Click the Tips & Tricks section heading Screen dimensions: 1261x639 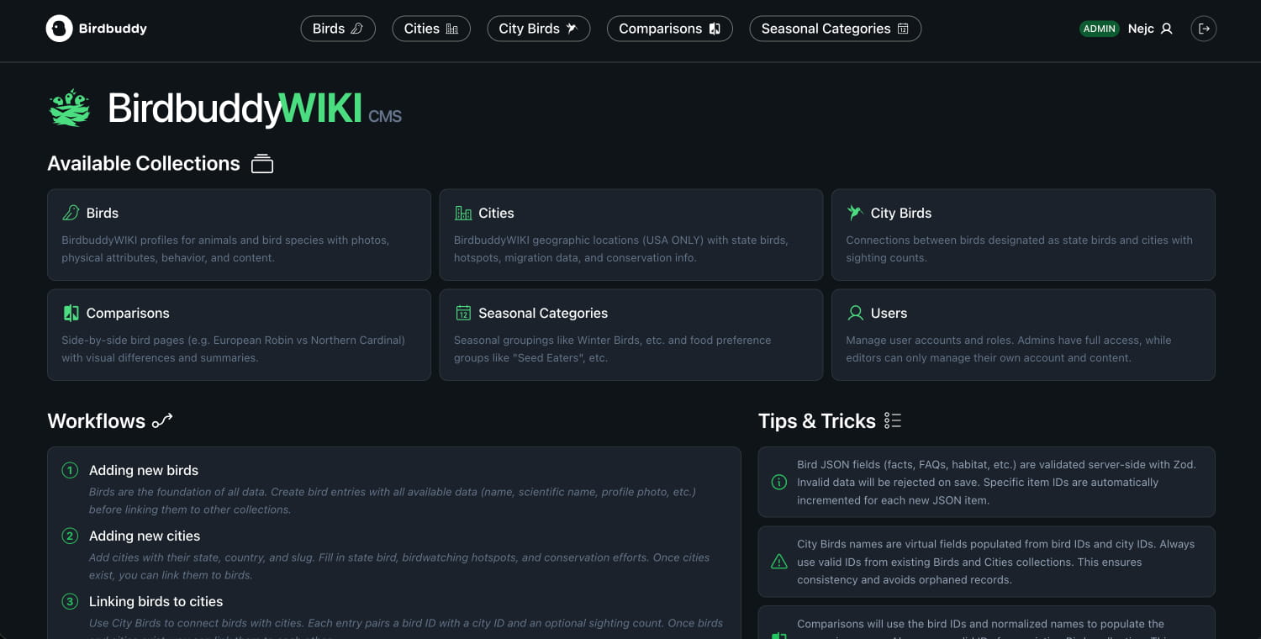(817, 420)
